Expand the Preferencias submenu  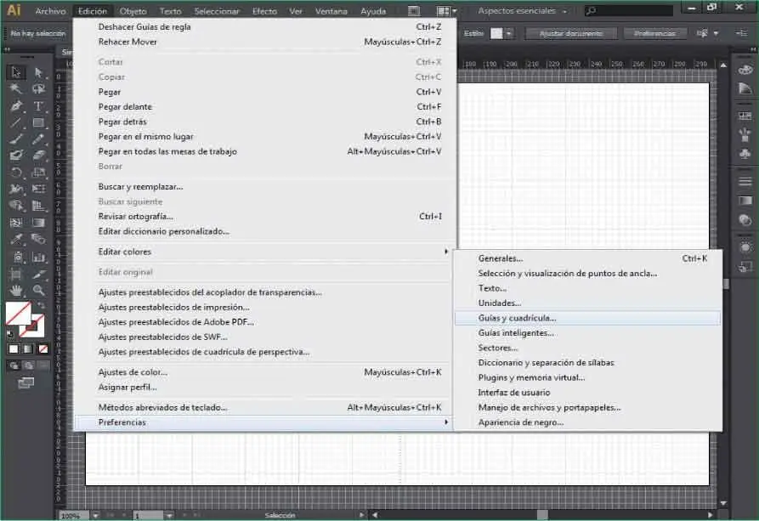[x=265, y=422]
